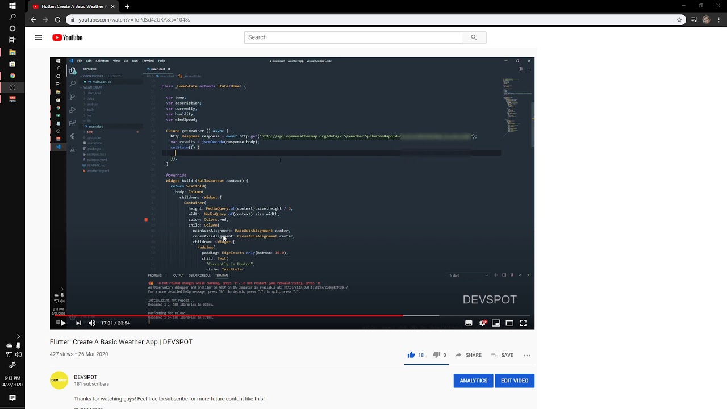Open Microsoft Store from the taskbar
This screenshot has width=727, height=409.
(12, 64)
